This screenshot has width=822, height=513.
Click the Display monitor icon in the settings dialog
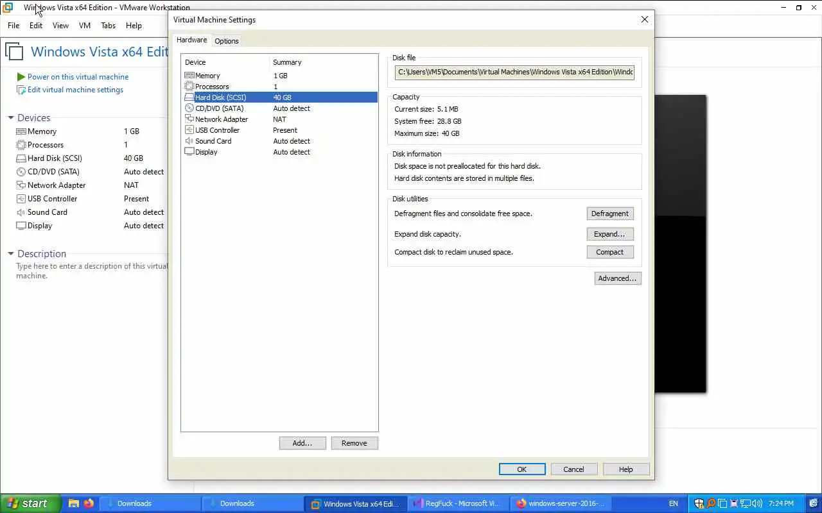pos(189,152)
